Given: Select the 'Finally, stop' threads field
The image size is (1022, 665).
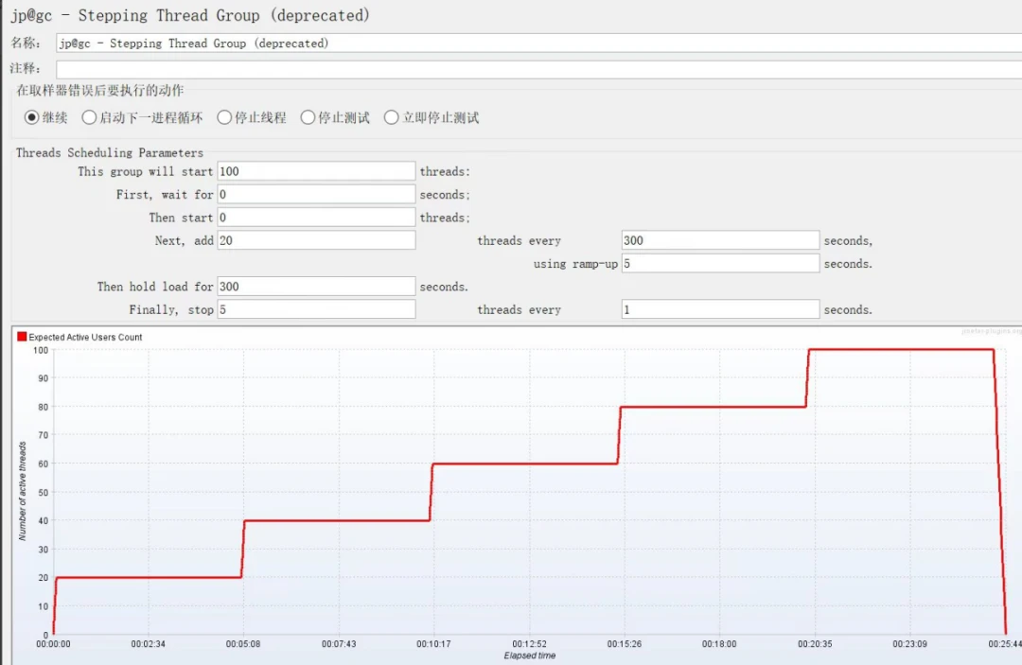Looking at the screenshot, I should pyautogui.click(x=316, y=309).
